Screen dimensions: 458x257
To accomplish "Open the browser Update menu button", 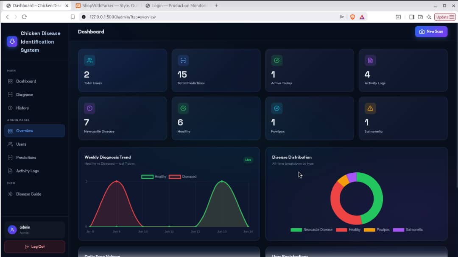I will coord(445,17).
